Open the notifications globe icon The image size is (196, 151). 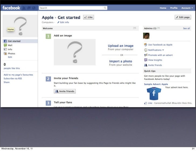click(x=34, y=8)
